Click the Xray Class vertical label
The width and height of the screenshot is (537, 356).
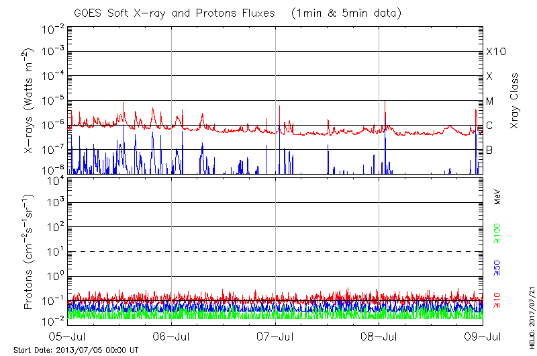pos(515,101)
